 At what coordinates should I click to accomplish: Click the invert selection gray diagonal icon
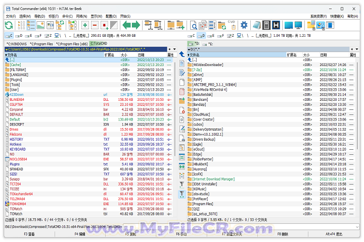114,25
